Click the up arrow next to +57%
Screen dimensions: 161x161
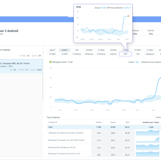tap(130, 8)
